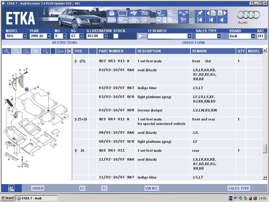The height and width of the screenshot is (202, 269).
Task: Click the volume speaker tray icon
Action: tap(255, 198)
